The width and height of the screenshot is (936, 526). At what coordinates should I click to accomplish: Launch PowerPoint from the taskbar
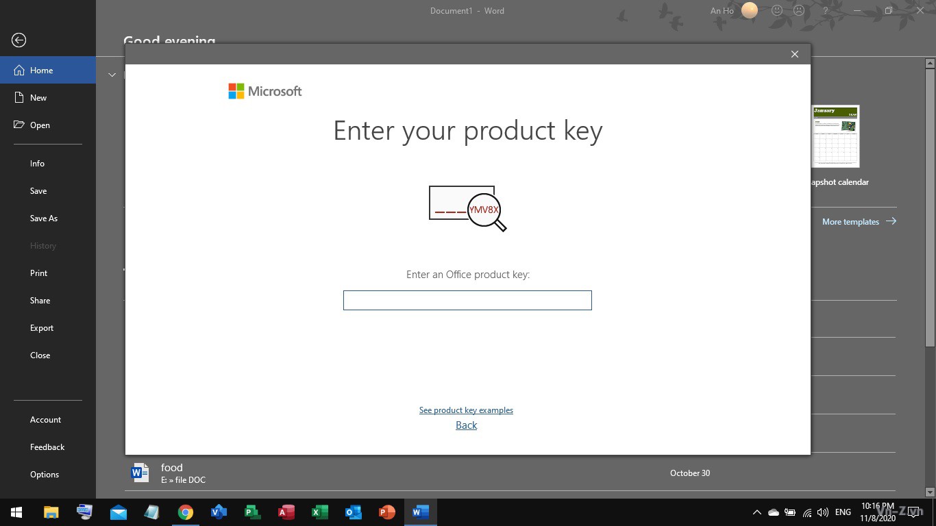click(387, 512)
